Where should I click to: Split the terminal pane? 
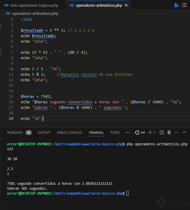tap(162, 133)
